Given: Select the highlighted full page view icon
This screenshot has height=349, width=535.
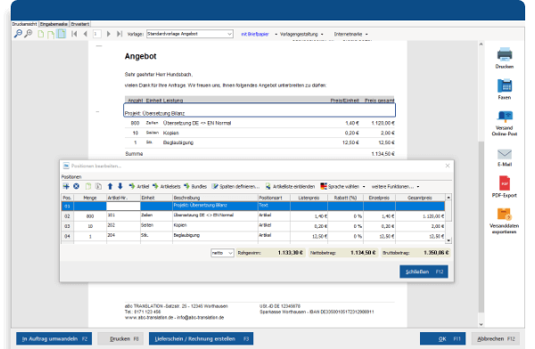Looking at the screenshot, I should (62, 34).
